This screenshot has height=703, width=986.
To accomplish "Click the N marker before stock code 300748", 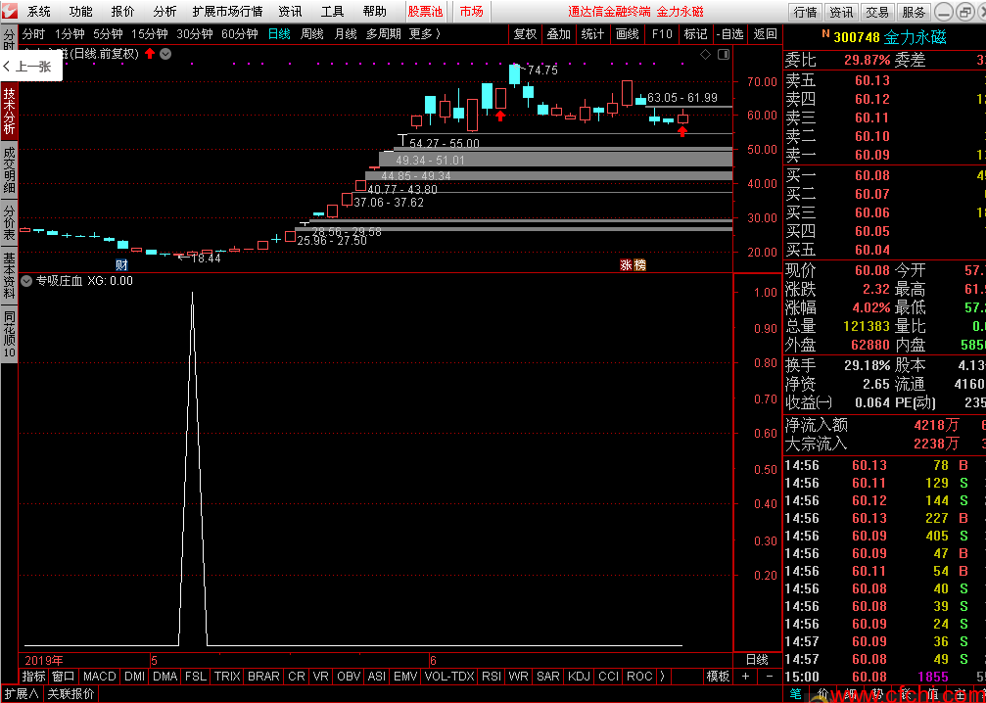I will point(825,34).
